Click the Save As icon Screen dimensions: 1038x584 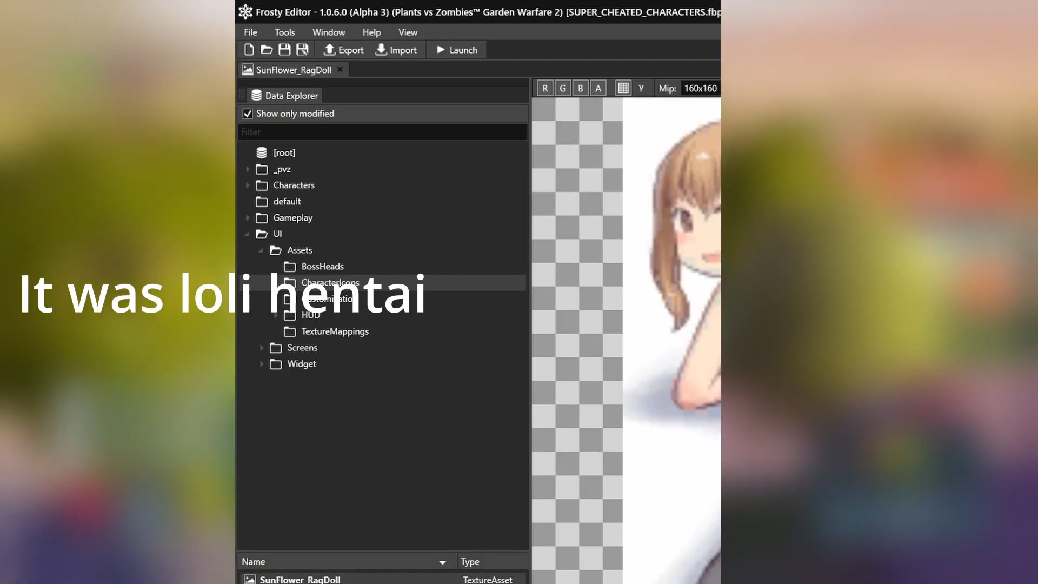coord(302,50)
